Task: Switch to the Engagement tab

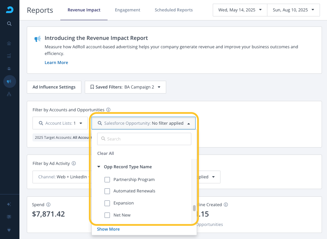Action: [x=127, y=10]
